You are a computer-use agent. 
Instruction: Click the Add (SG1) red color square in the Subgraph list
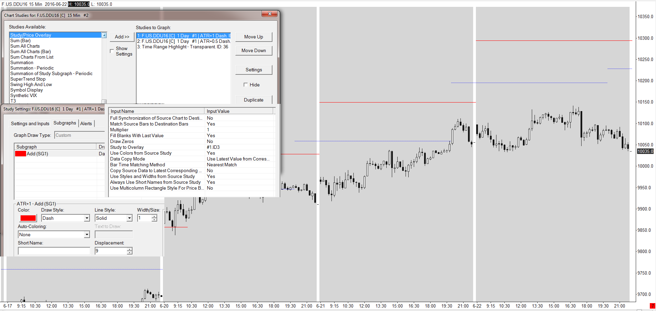point(21,154)
